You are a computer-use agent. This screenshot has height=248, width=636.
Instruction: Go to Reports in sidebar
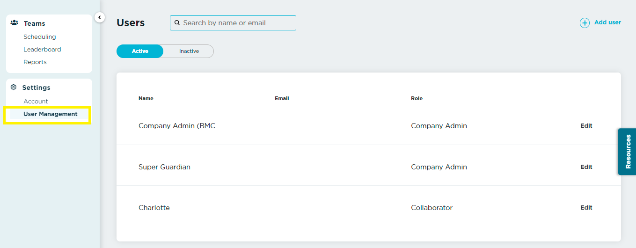tap(35, 62)
